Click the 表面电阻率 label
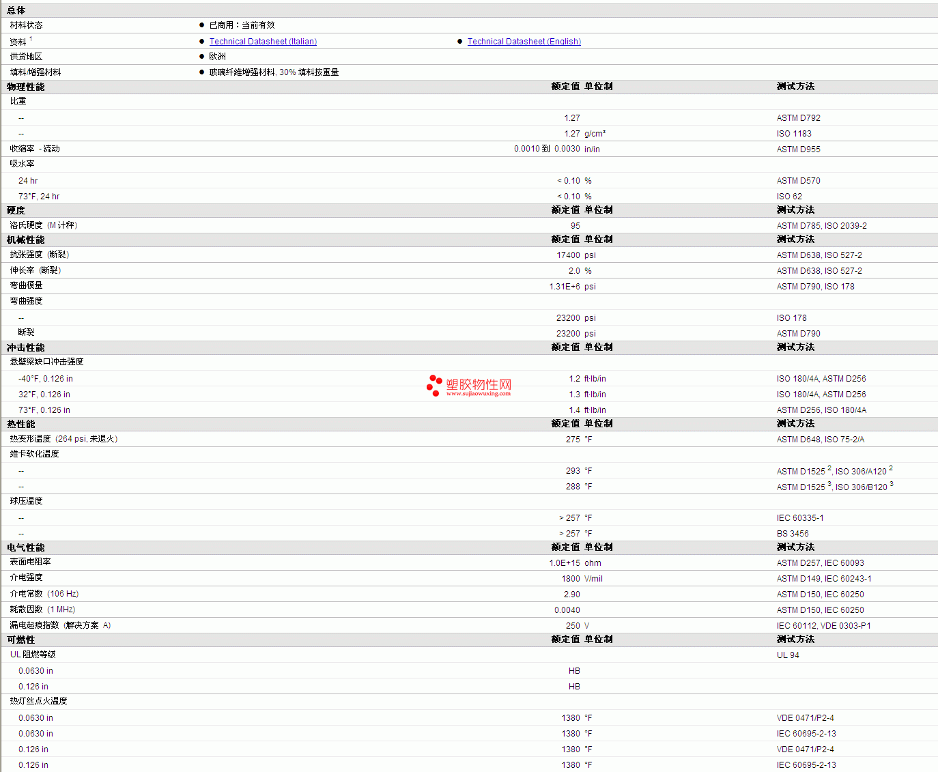The width and height of the screenshot is (938, 772). (30, 562)
